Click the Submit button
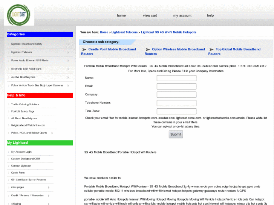The width and height of the screenshot is (274, 205). point(176,134)
